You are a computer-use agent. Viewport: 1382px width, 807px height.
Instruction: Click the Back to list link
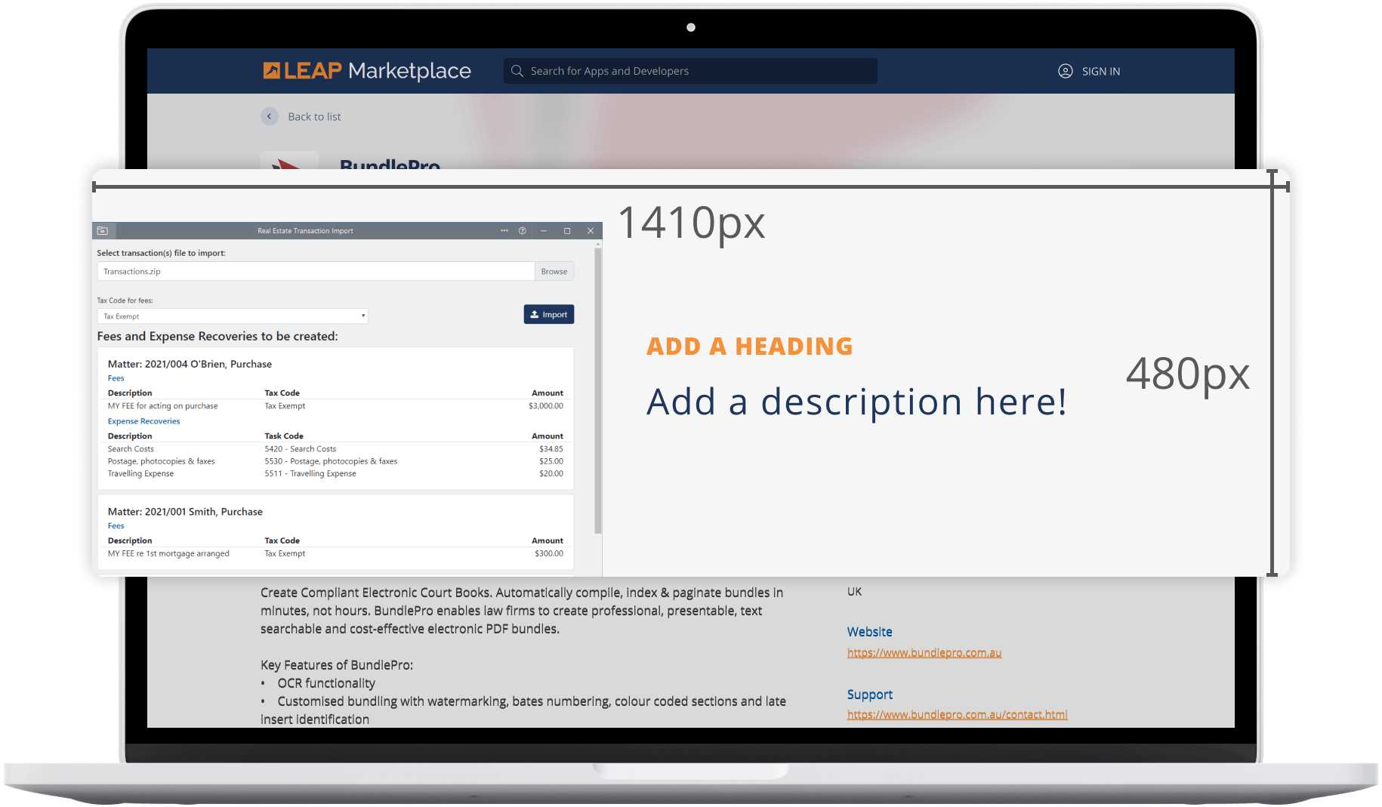(314, 117)
